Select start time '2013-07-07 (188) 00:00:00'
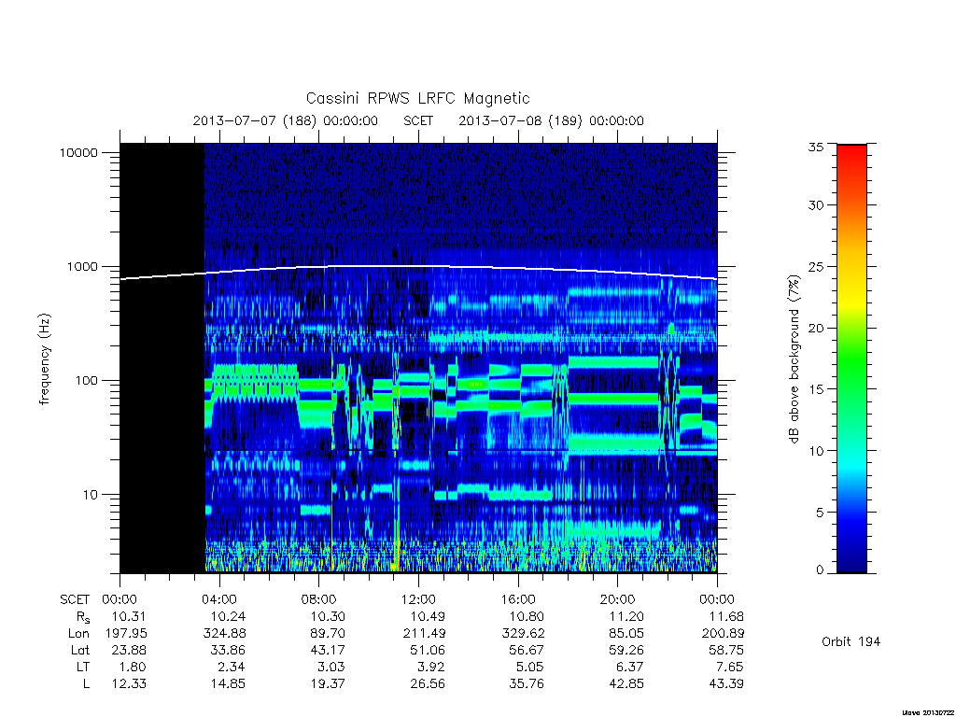The image size is (956, 717). (x=286, y=120)
